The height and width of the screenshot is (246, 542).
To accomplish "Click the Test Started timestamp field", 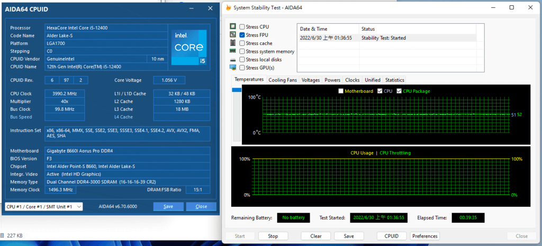I will click(x=379, y=217).
